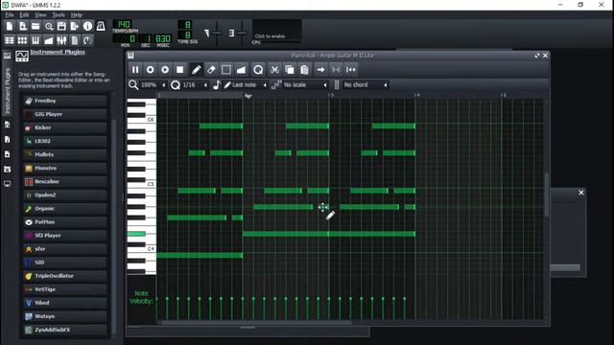Select the Draw mode pencil tool
This screenshot has width=614, height=345.
coord(196,70)
